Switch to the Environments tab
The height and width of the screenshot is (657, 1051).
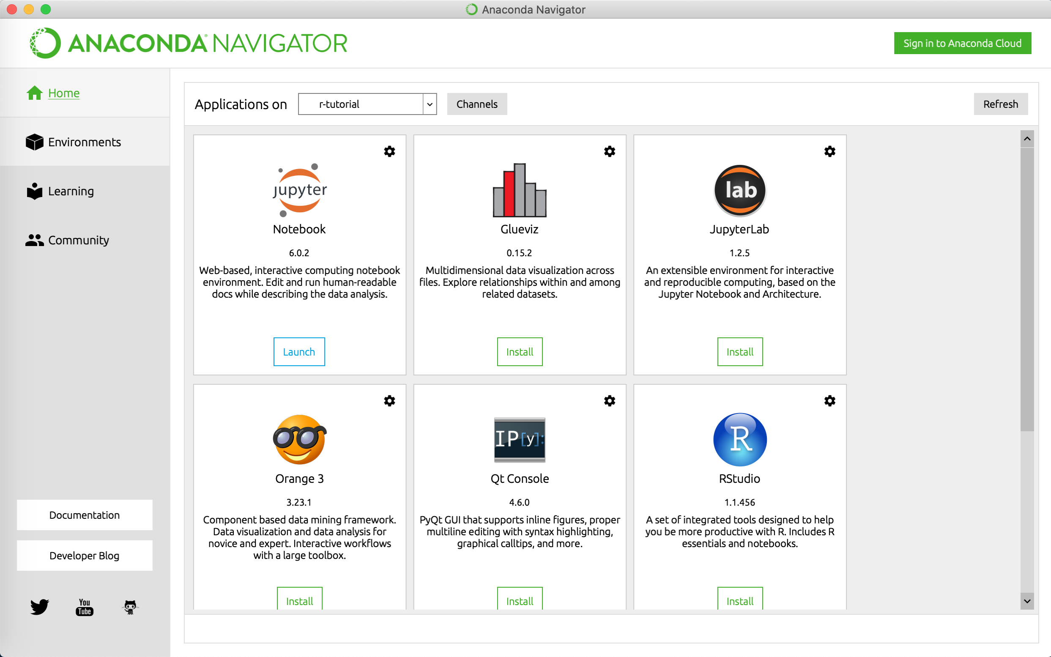coord(84,142)
